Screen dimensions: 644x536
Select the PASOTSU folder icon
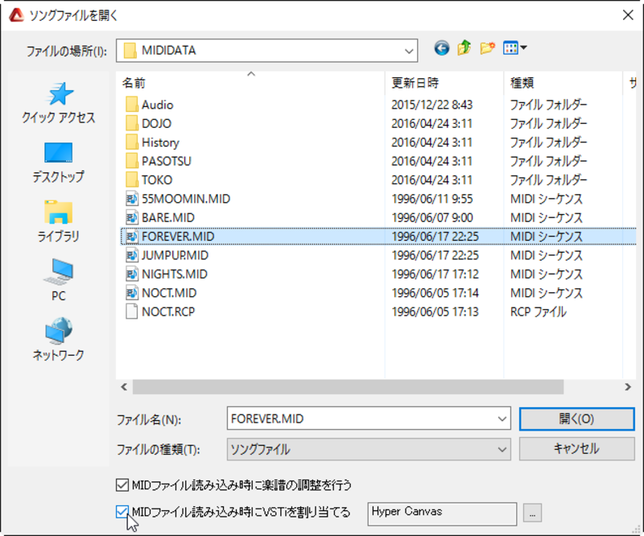pyautogui.click(x=131, y=161)
